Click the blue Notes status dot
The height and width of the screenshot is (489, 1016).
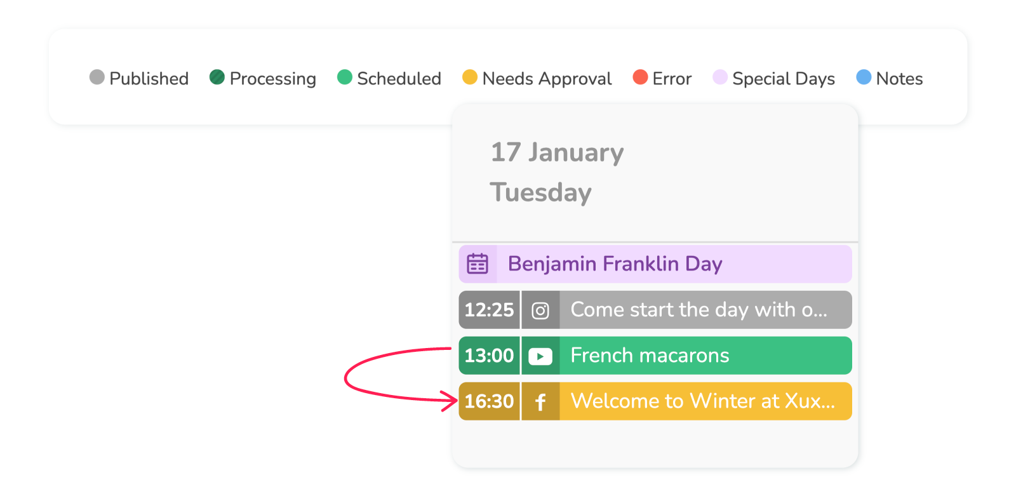click(864, 77)
